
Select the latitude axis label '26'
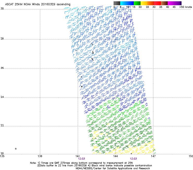2,68
